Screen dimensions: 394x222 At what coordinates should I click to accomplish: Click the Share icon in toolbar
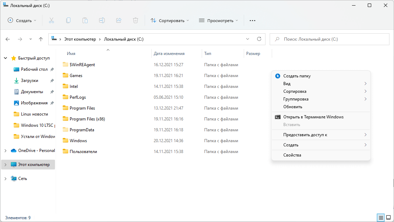point(119,21)
